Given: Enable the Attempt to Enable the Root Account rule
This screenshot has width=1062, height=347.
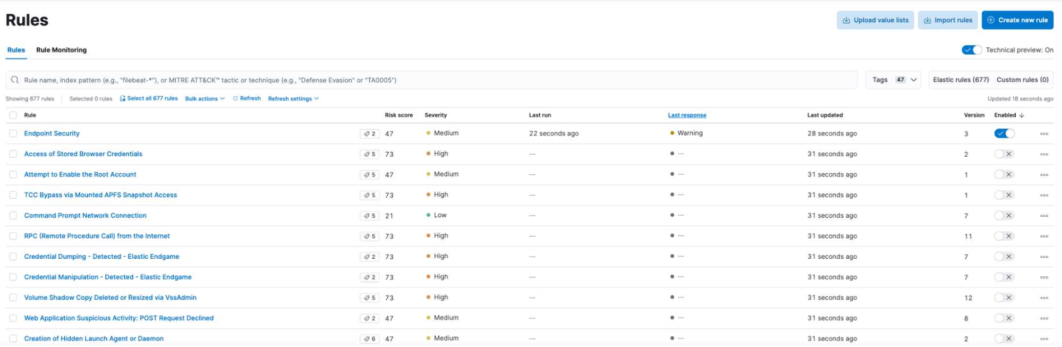Looking at the screenshot, I should 1005,174.
